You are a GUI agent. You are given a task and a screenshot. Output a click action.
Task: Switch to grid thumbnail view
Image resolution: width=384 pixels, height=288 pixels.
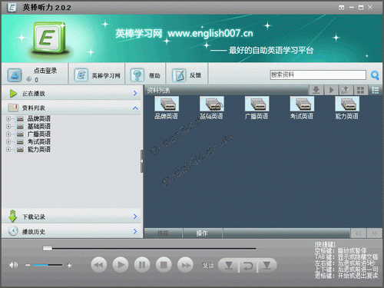pyautogui.click(x=360, y=90)
